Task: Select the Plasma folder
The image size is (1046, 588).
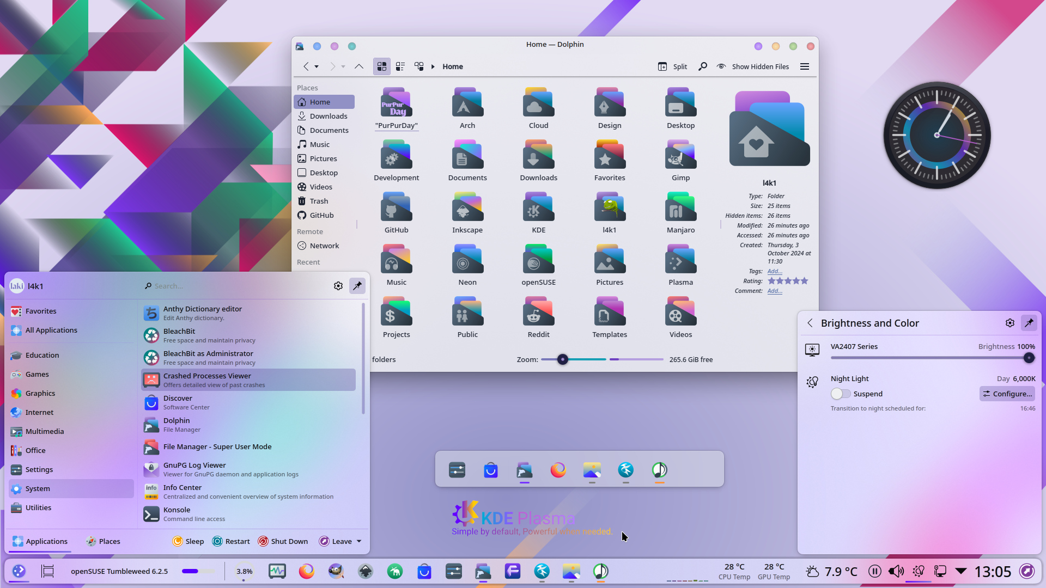Action: tap(680, 266)
